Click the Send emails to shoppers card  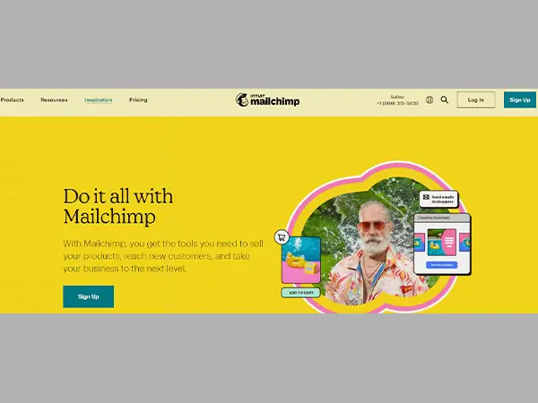click(x=438, y=199)
